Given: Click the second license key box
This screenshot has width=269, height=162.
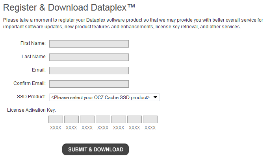Looking at the screenshot, I should [71, 119].
